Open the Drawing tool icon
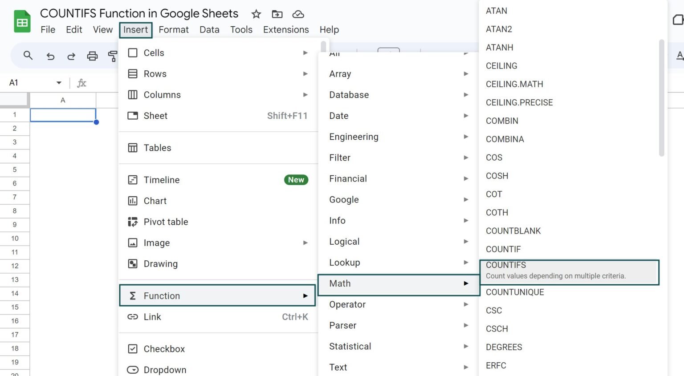684x376 pixels. click(133, 263)
